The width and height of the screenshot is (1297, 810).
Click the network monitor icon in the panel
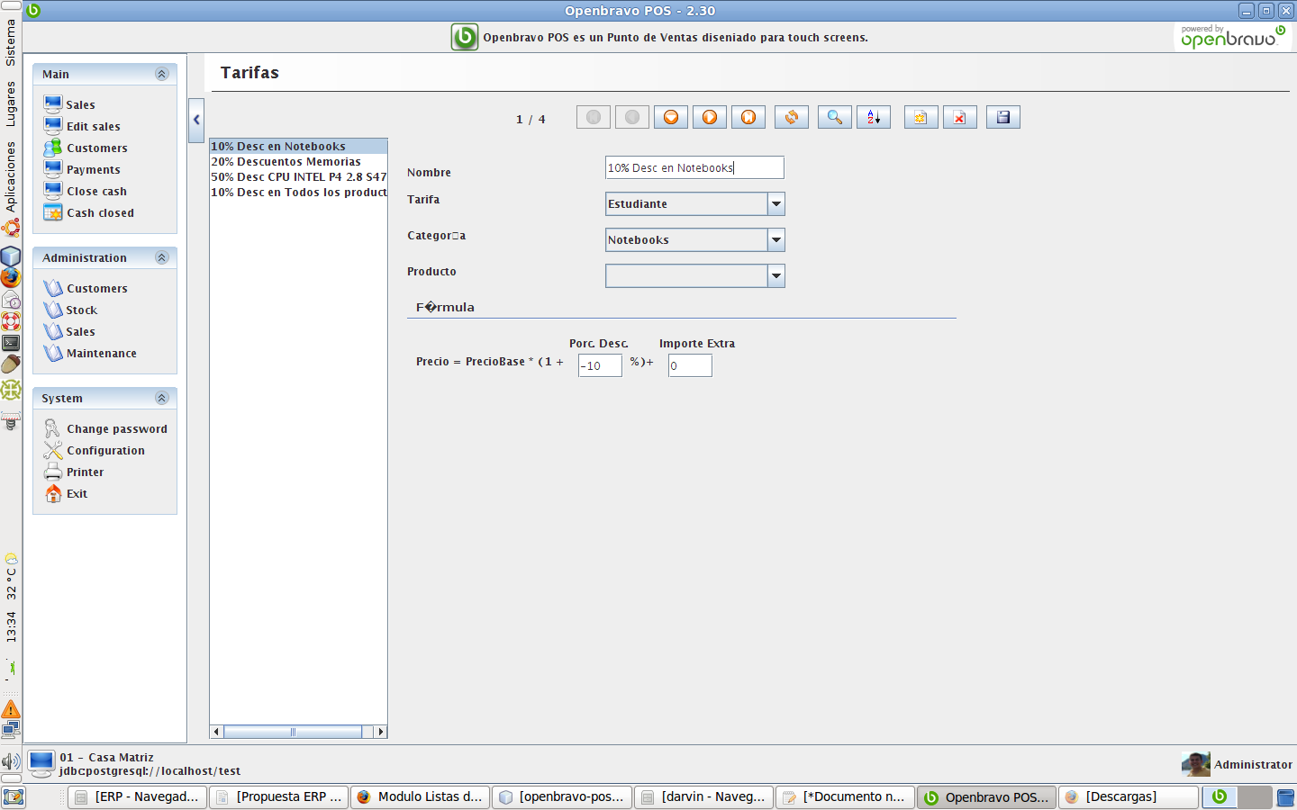coord(11,730)
